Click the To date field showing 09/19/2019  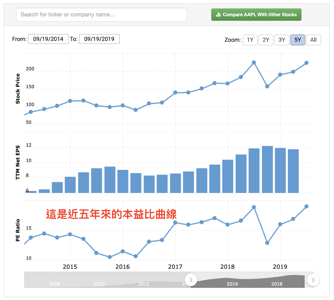coord(99,39)
